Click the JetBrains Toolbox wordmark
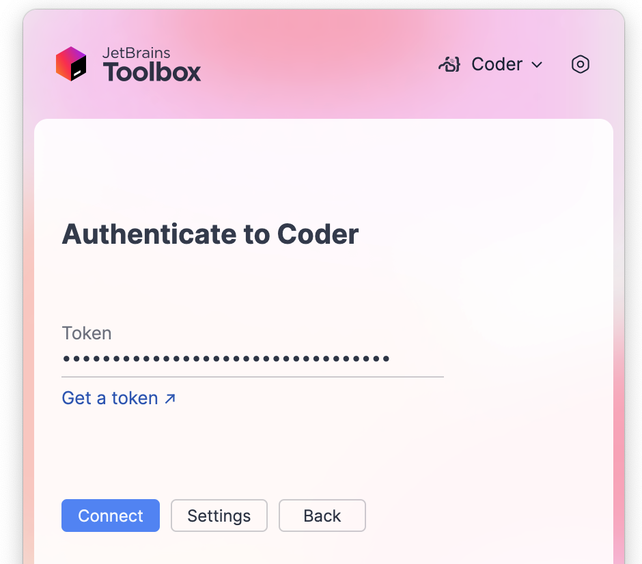 click(x=152, y=64)
